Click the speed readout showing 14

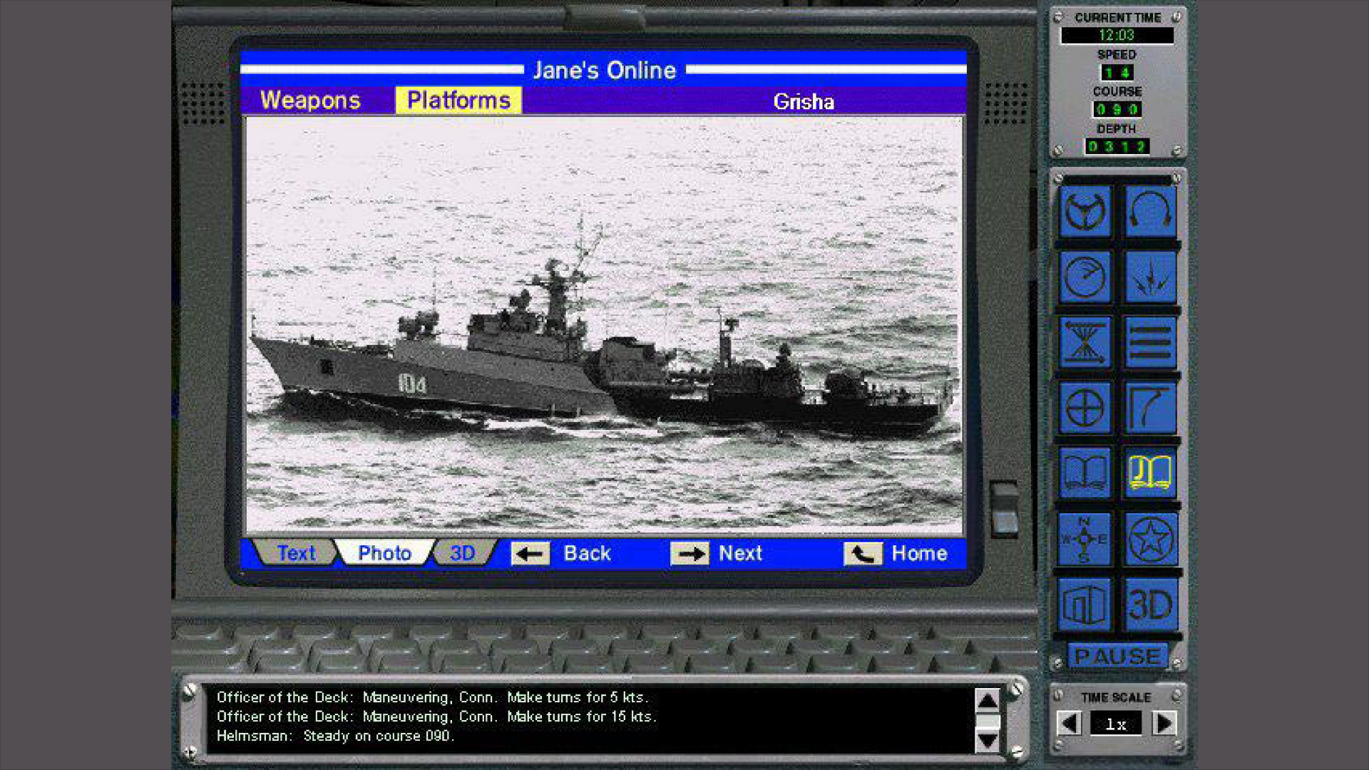point(1117,72)
